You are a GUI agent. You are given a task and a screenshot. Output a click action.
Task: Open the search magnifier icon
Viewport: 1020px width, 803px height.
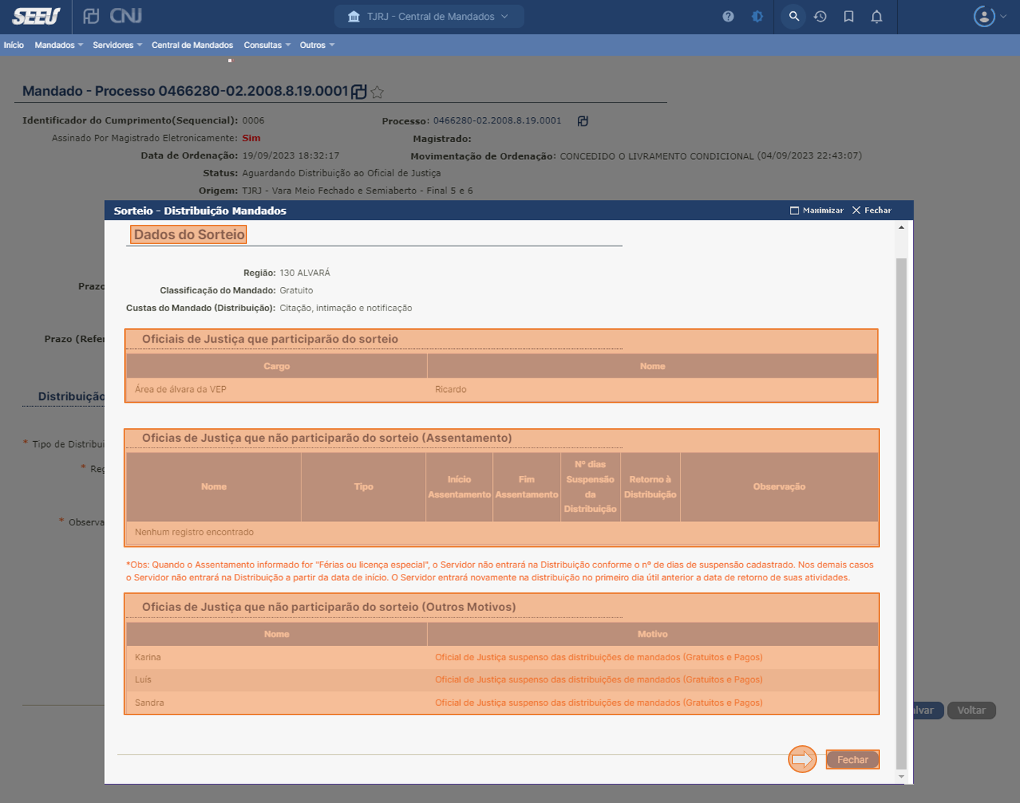coord(794,16)
